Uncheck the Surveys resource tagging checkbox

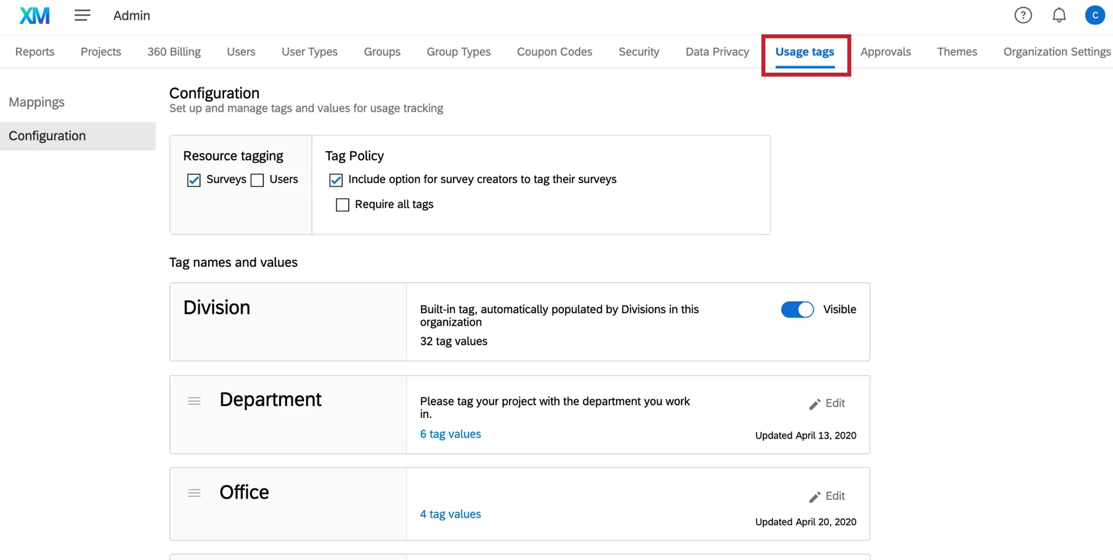pyautogui.click(x=194, y=180)
